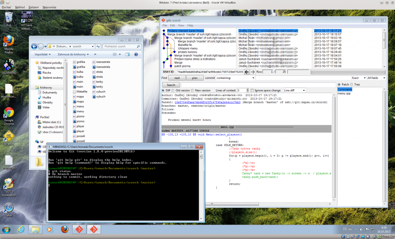
Task: Select menu.cpp in the gitk file list
Action: pyautogui.click(x=344, y=93)
